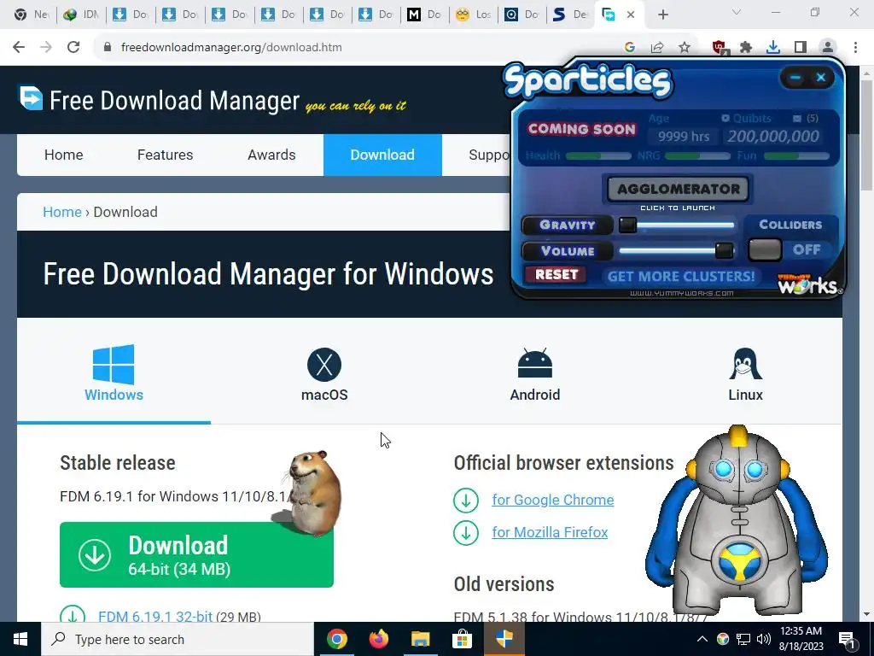Open a new tab with plus button
The height and width of the screenshot is (656, 874).
click(662, 15)
